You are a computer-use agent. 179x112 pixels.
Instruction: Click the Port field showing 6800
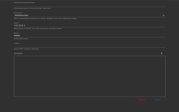click(89, 36)
